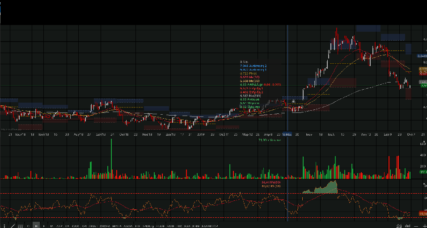Switch to the ΚΕΚΡ ticker tab
This screenshot has width=427, height=228.
coord(197,226)
